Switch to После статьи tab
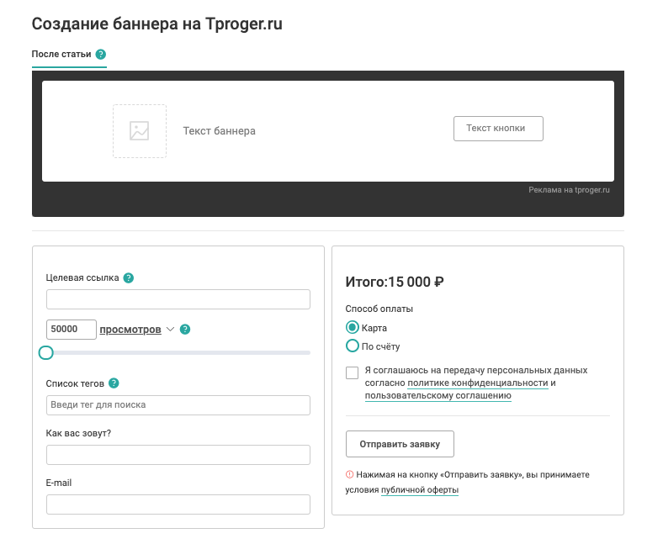 [x=61, y=54]
